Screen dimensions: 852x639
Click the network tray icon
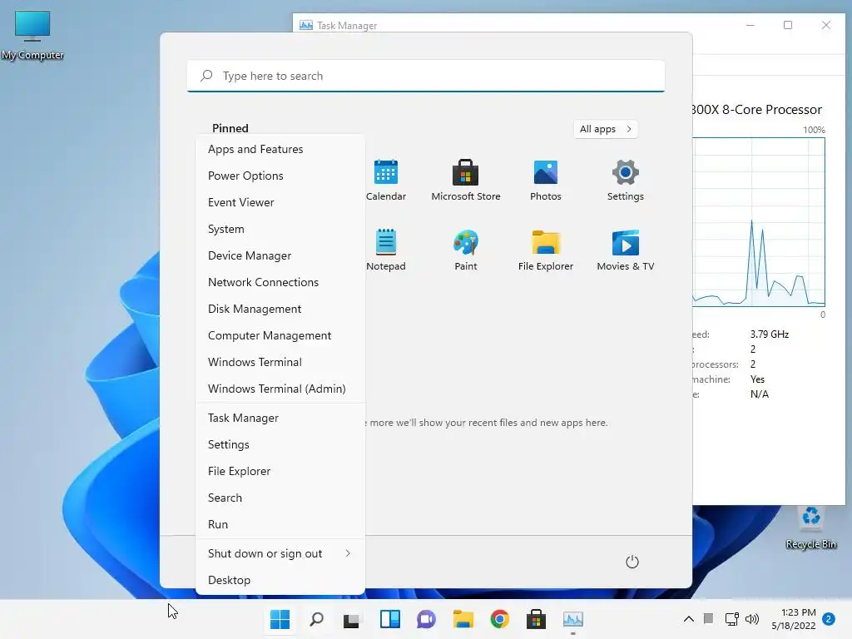point(732,619)
